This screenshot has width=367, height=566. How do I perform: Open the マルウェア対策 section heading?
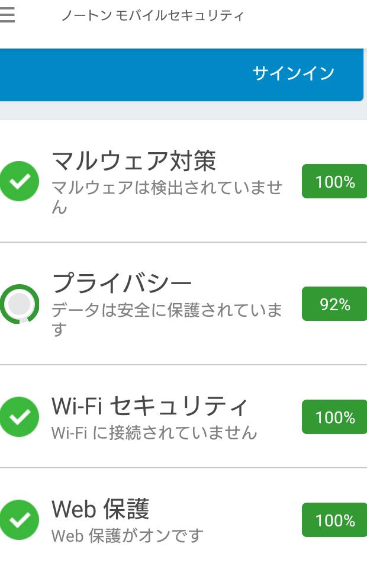134,160
